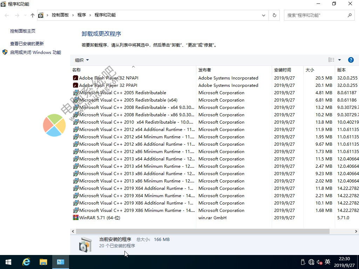Select Microsoft Visual C++ 2013 x86 Minimum Runtime
The width and height of the screenshot is (359, 269).
point(137,181)
